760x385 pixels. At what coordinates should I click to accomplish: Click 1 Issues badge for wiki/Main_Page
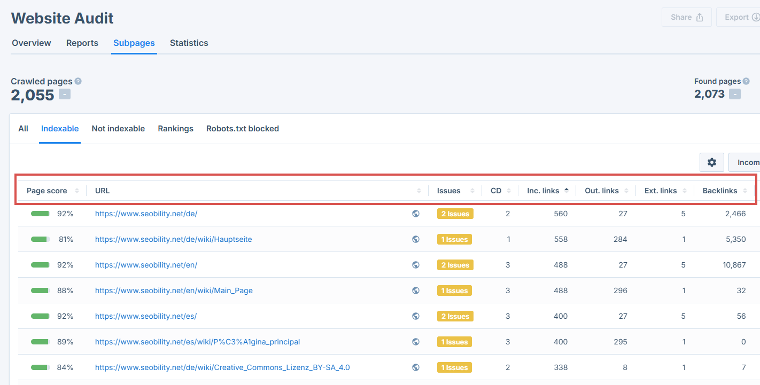(x=455, y=290)
